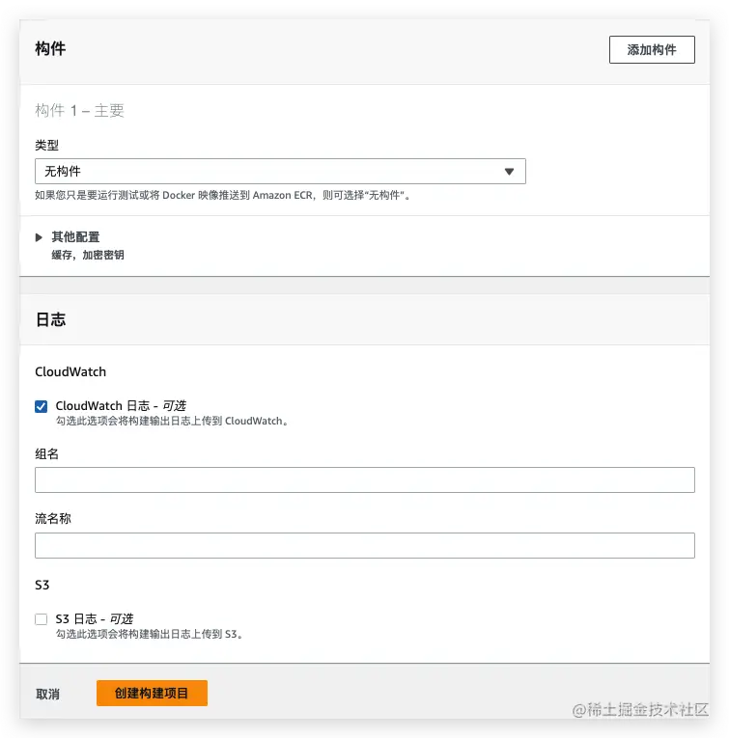Focus the 组名 input field

(365, 479)
